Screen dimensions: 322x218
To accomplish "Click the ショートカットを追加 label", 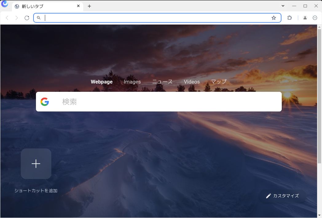I will (36, 191).
